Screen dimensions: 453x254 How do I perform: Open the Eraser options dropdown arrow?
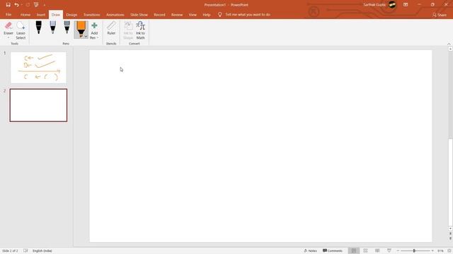(x=8, y=37)
